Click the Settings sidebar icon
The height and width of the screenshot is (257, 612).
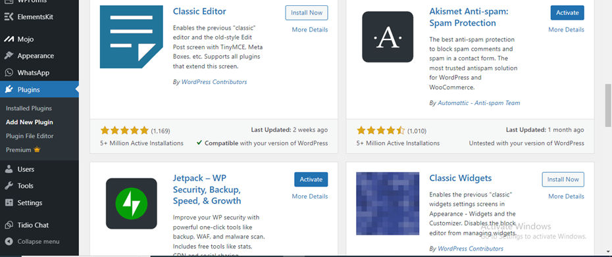tap(9, 203)
